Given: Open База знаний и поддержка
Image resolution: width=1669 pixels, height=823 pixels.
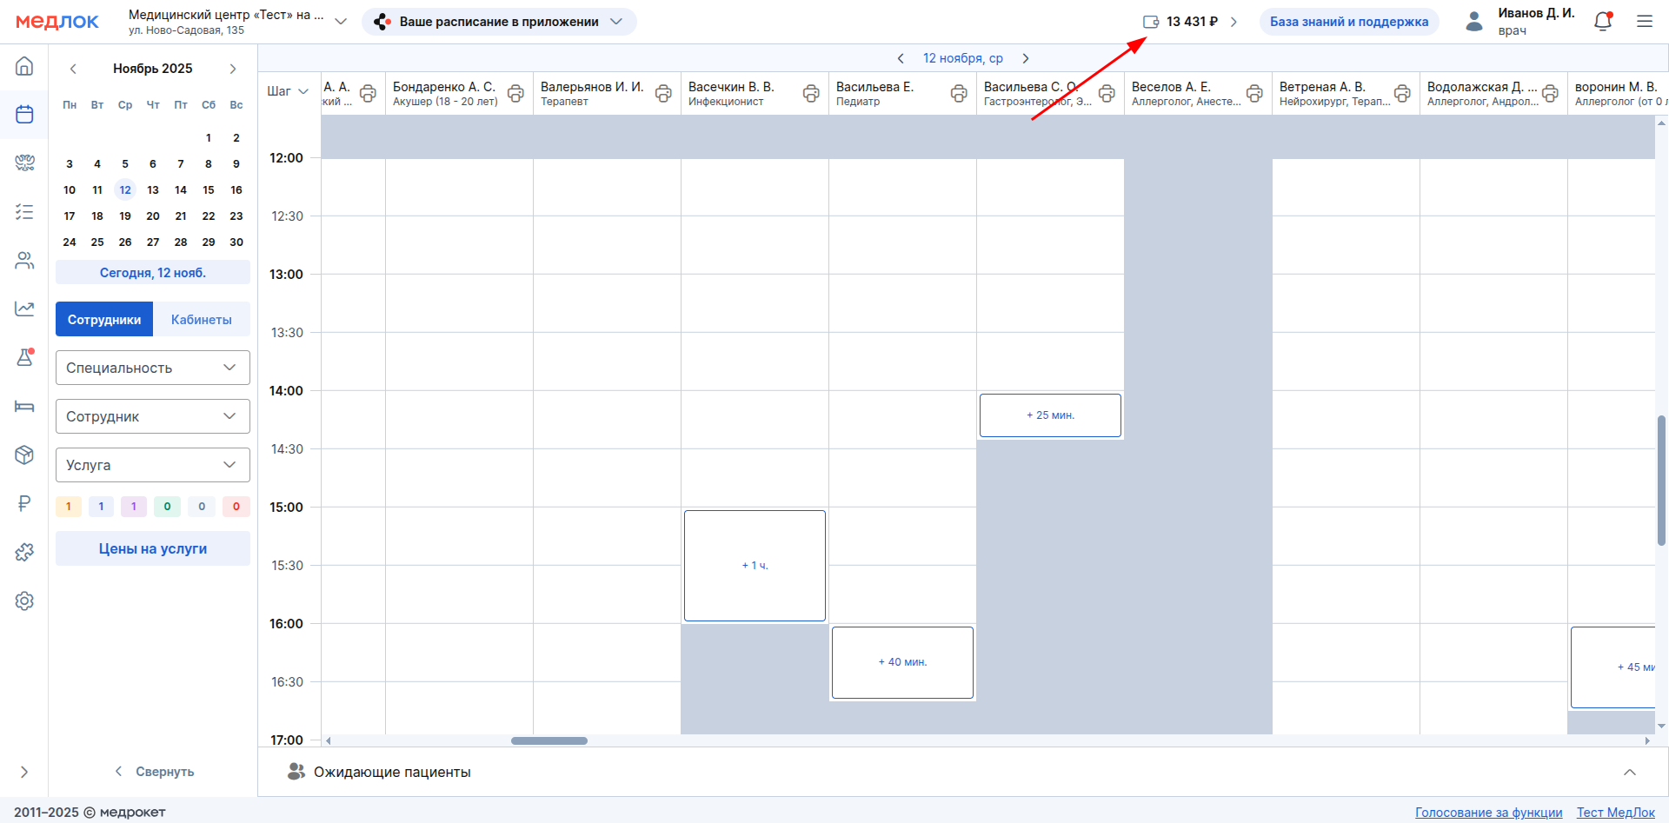Looking at the screenshot, I should (x=1348, y=22).
